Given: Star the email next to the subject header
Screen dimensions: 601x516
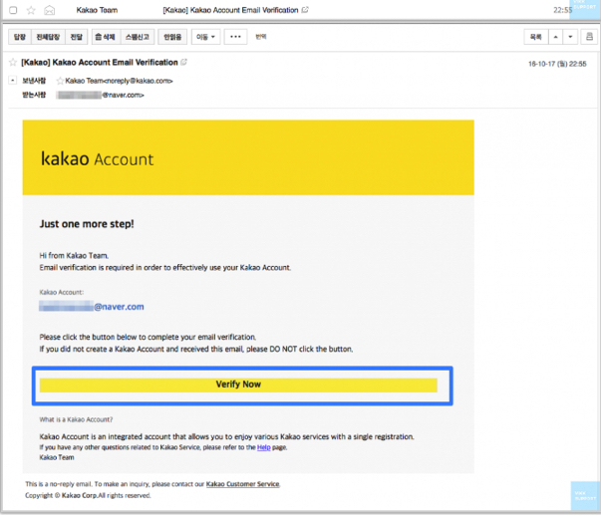Looking at the screenshot, I should tap(13, 62).
